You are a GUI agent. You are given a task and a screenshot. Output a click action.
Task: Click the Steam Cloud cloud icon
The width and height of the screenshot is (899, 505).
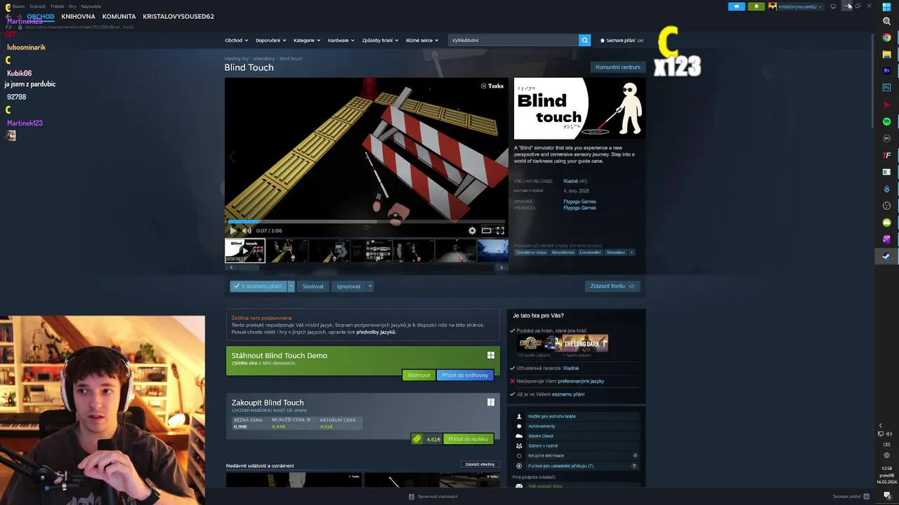click(519, 436)
